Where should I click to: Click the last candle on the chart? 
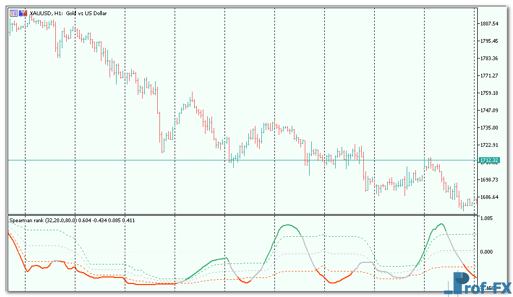tap(474, 202)
